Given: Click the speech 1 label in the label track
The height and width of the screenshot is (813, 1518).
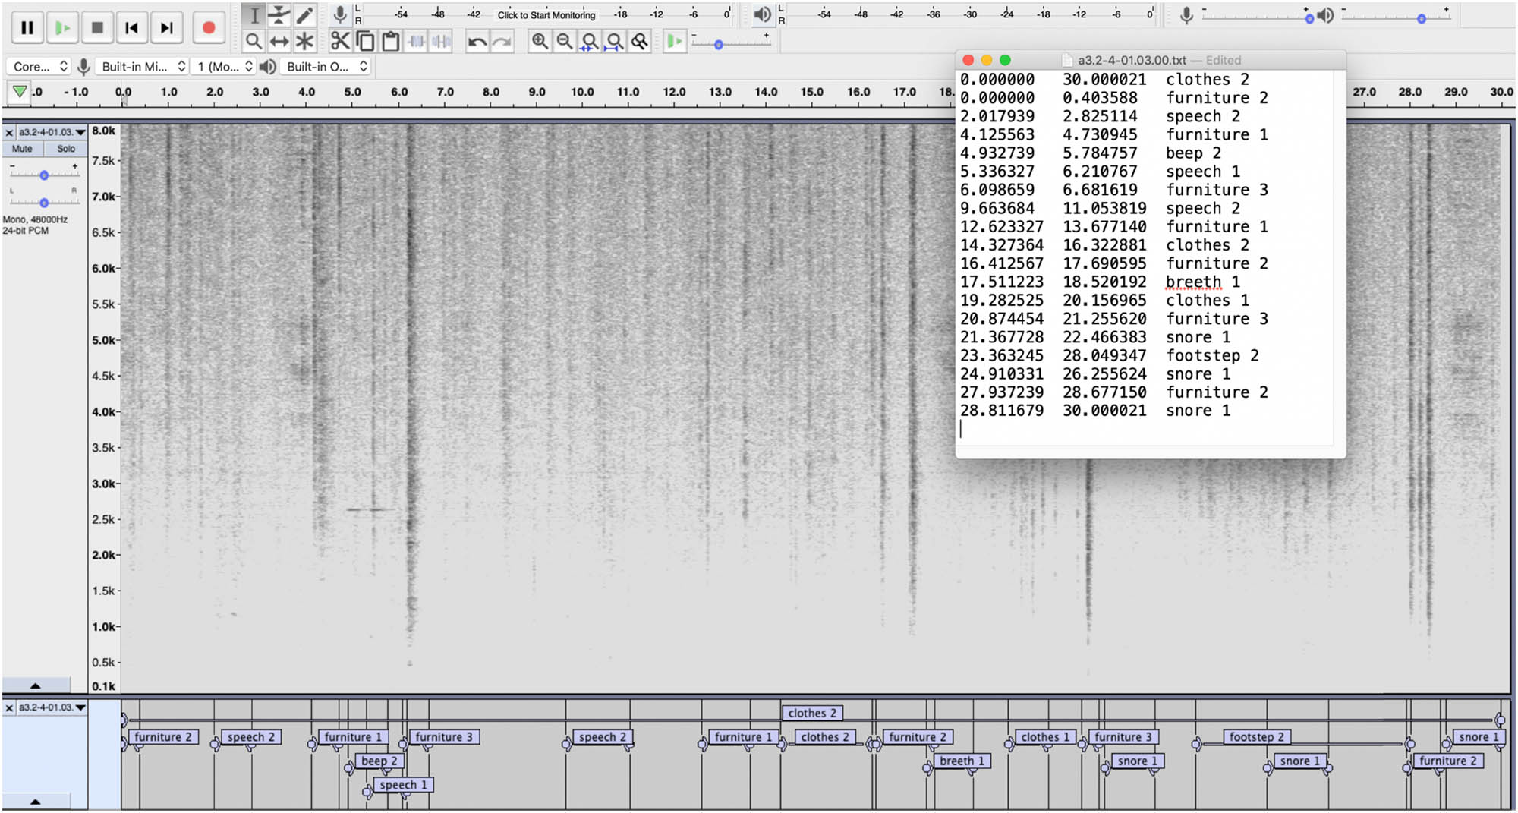Looking at the screenshot, I should (403, 784).
